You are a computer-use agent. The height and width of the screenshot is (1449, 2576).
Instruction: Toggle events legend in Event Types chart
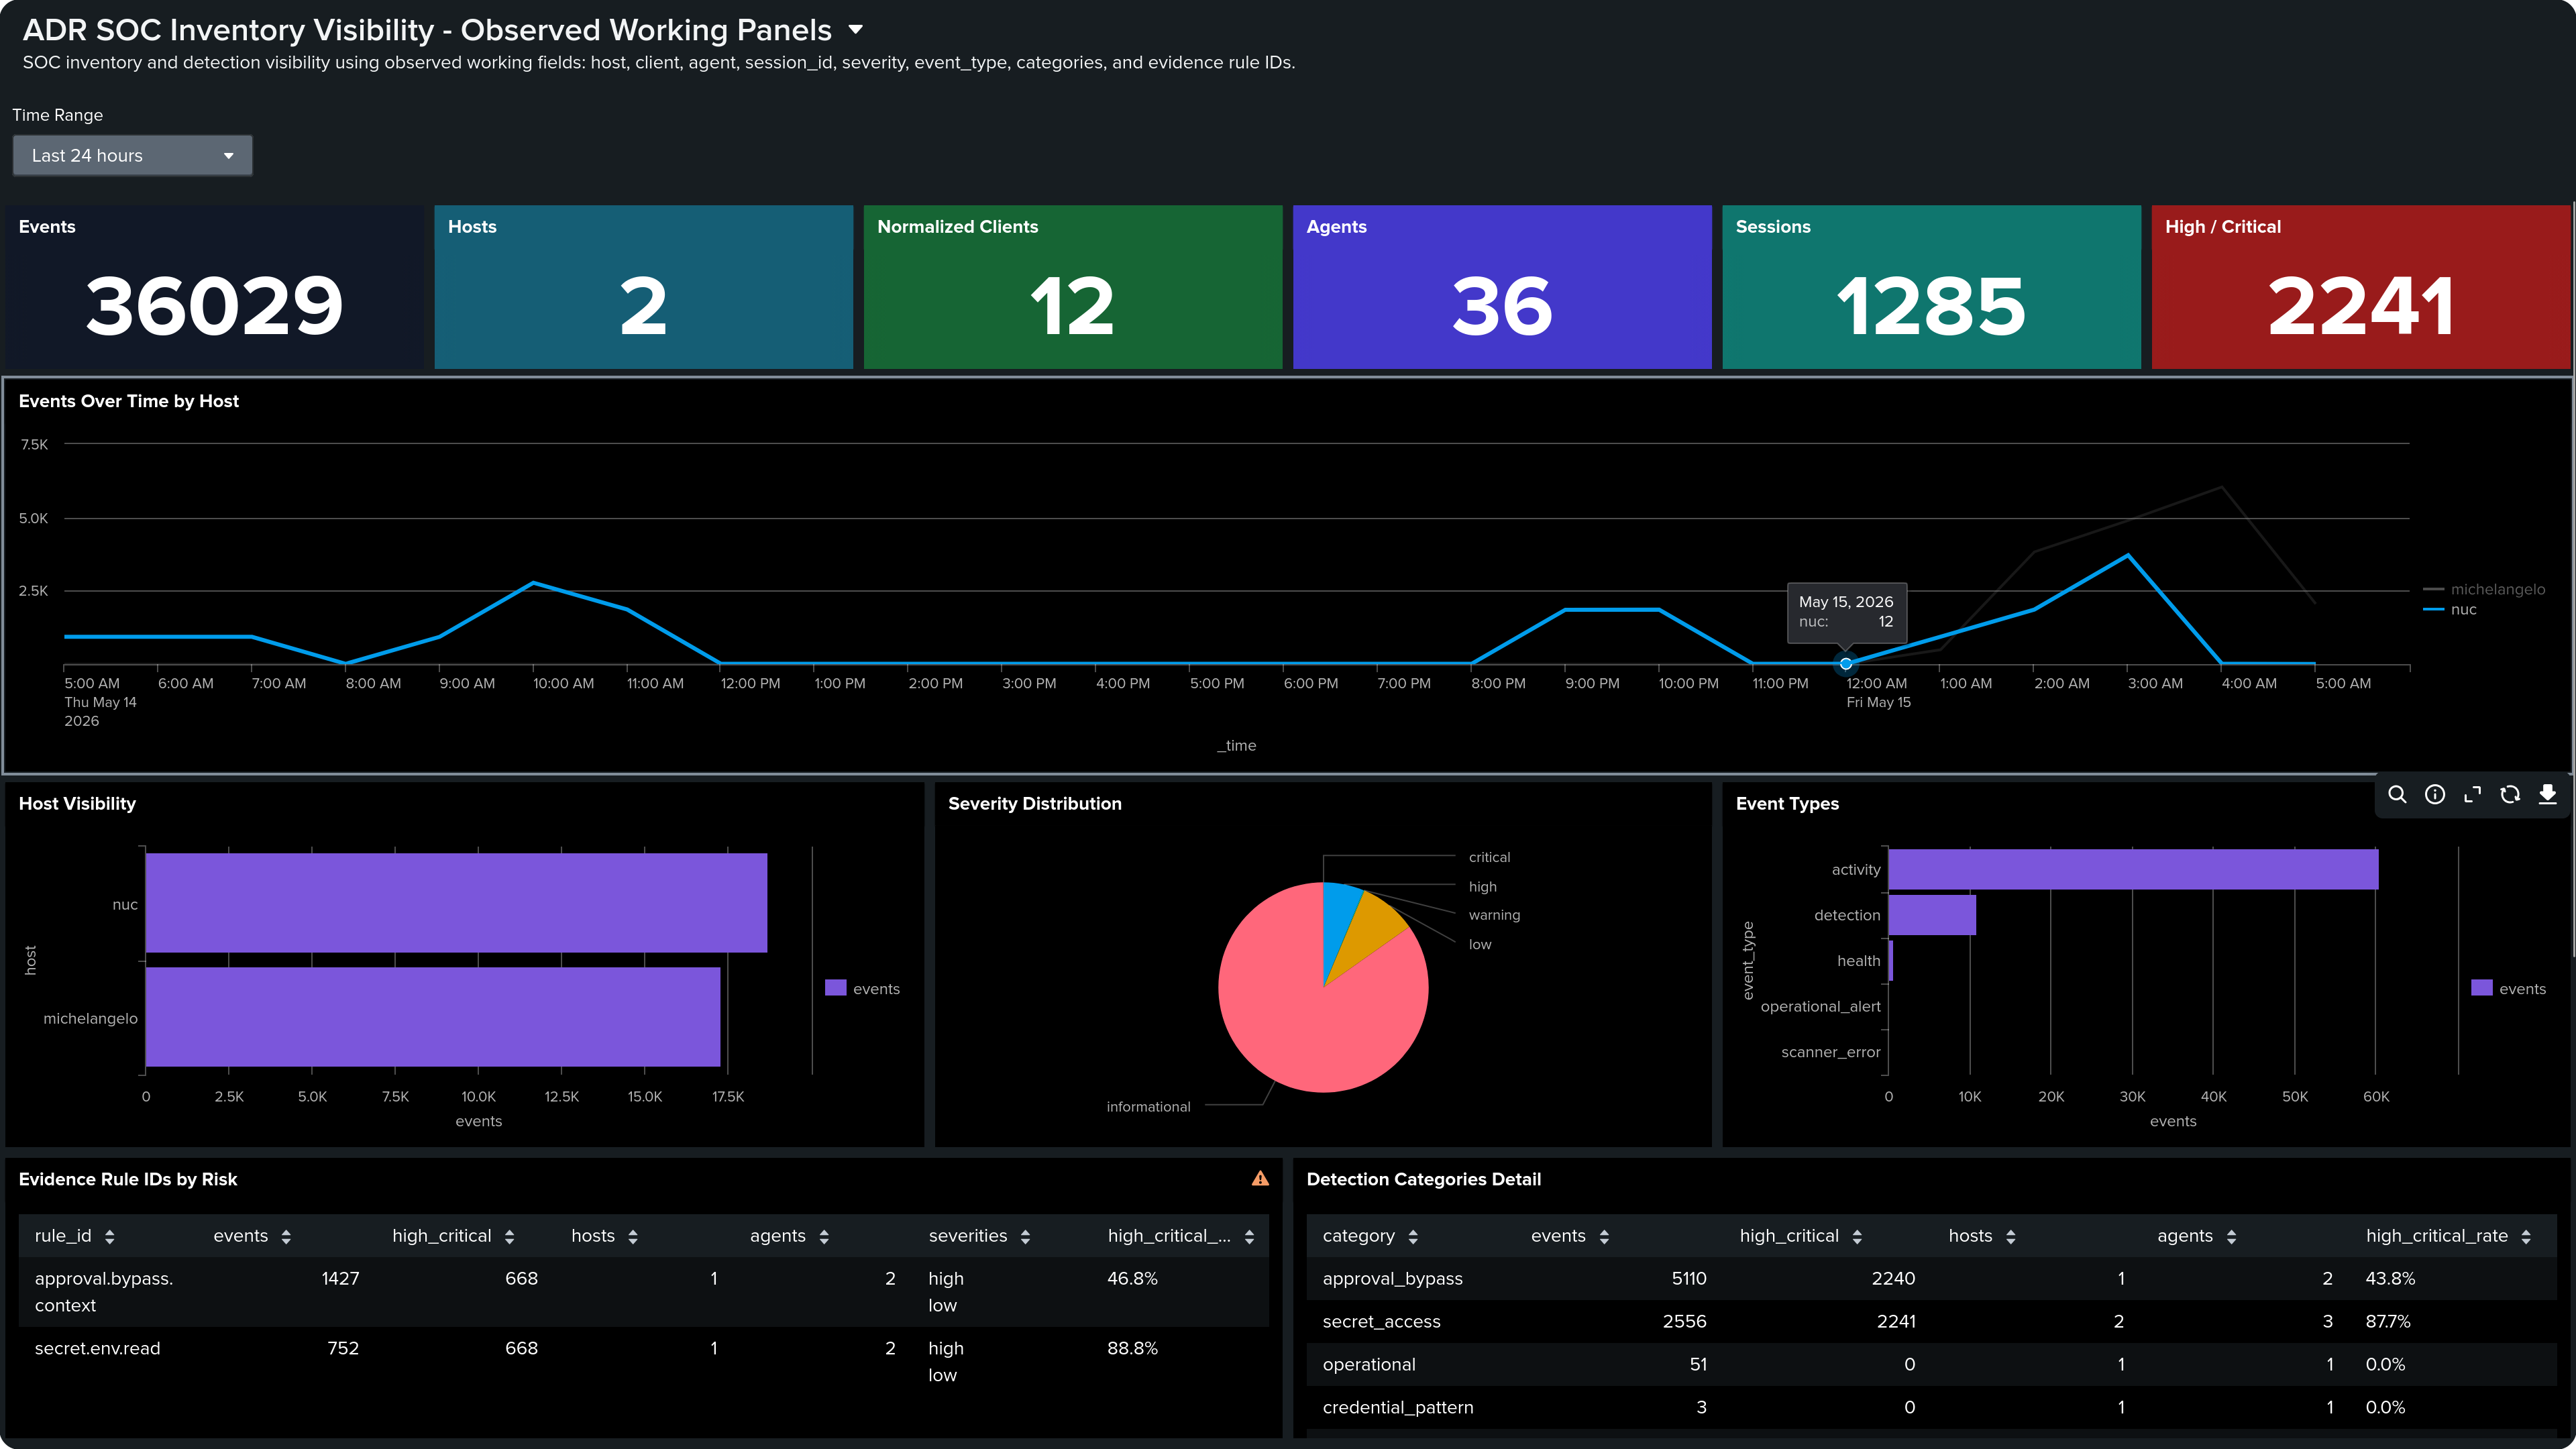[2508, 988]
